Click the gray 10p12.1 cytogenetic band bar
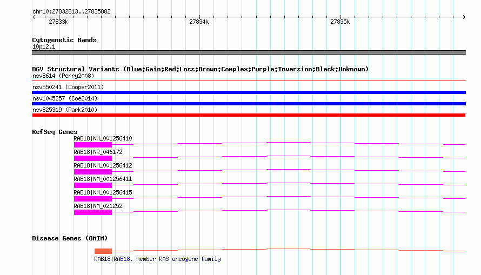Screen dimensions: 481x275 pos(249,52)
